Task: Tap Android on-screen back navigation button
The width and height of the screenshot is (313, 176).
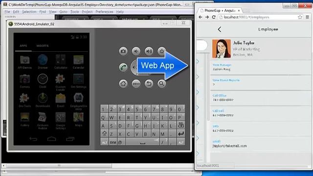Action: coord(33,139)
